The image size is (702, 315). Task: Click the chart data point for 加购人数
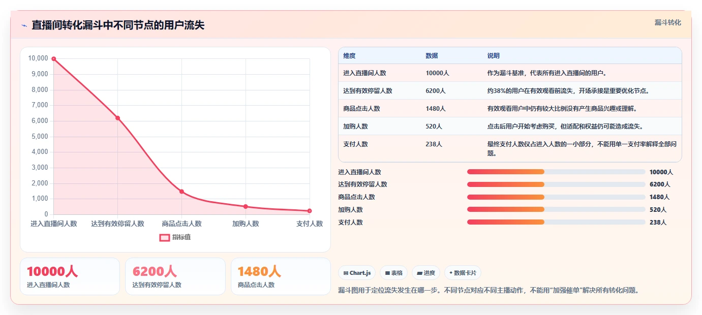click(246, 206)
